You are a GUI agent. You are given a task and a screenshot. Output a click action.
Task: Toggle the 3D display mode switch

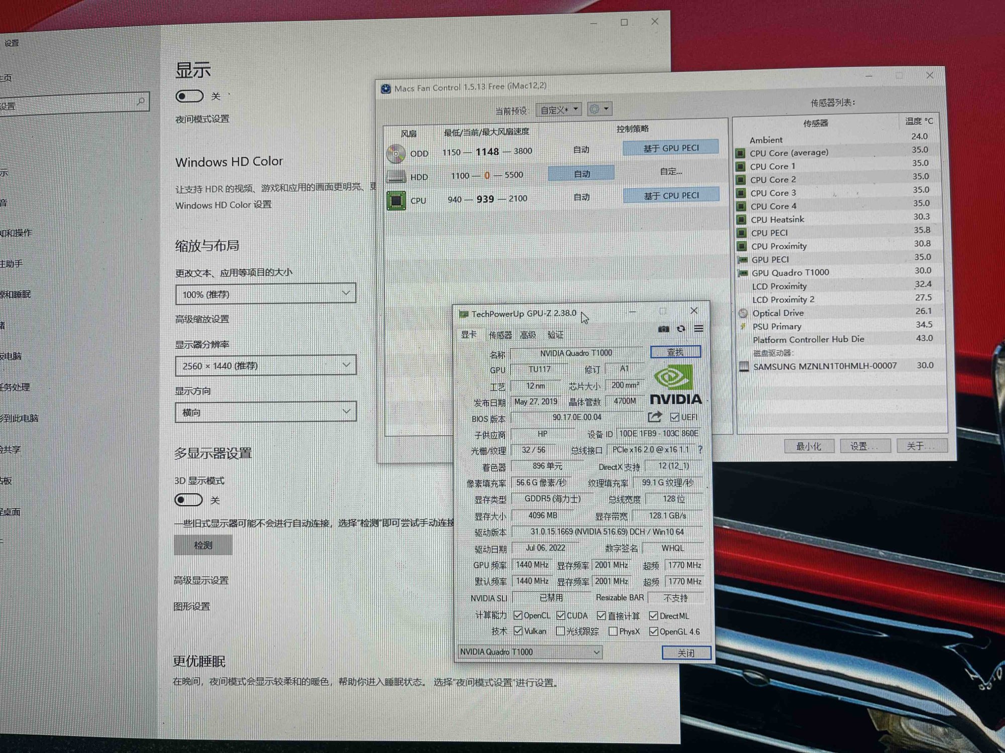click(x=188, y=500)
